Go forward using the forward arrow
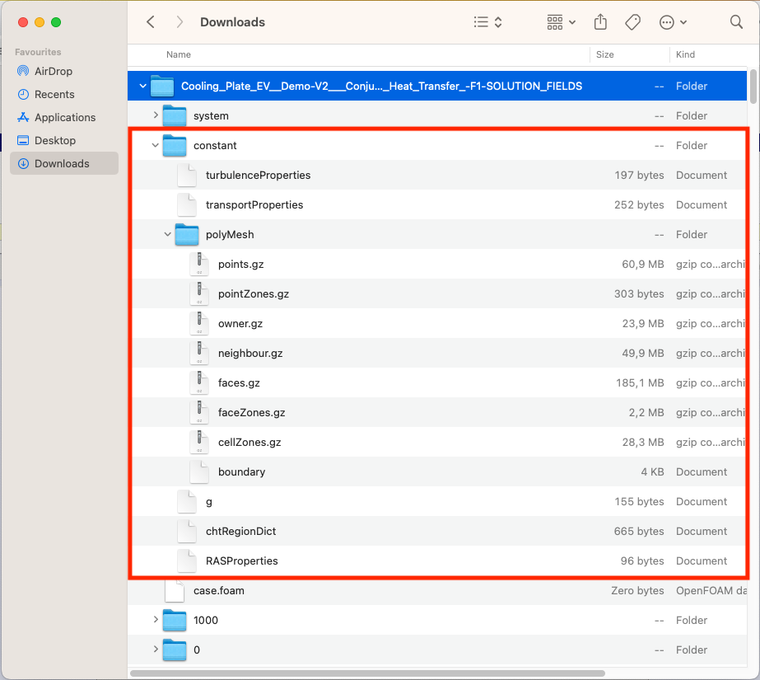Viewport: 760px width, 680px height. tap(180, 21)
